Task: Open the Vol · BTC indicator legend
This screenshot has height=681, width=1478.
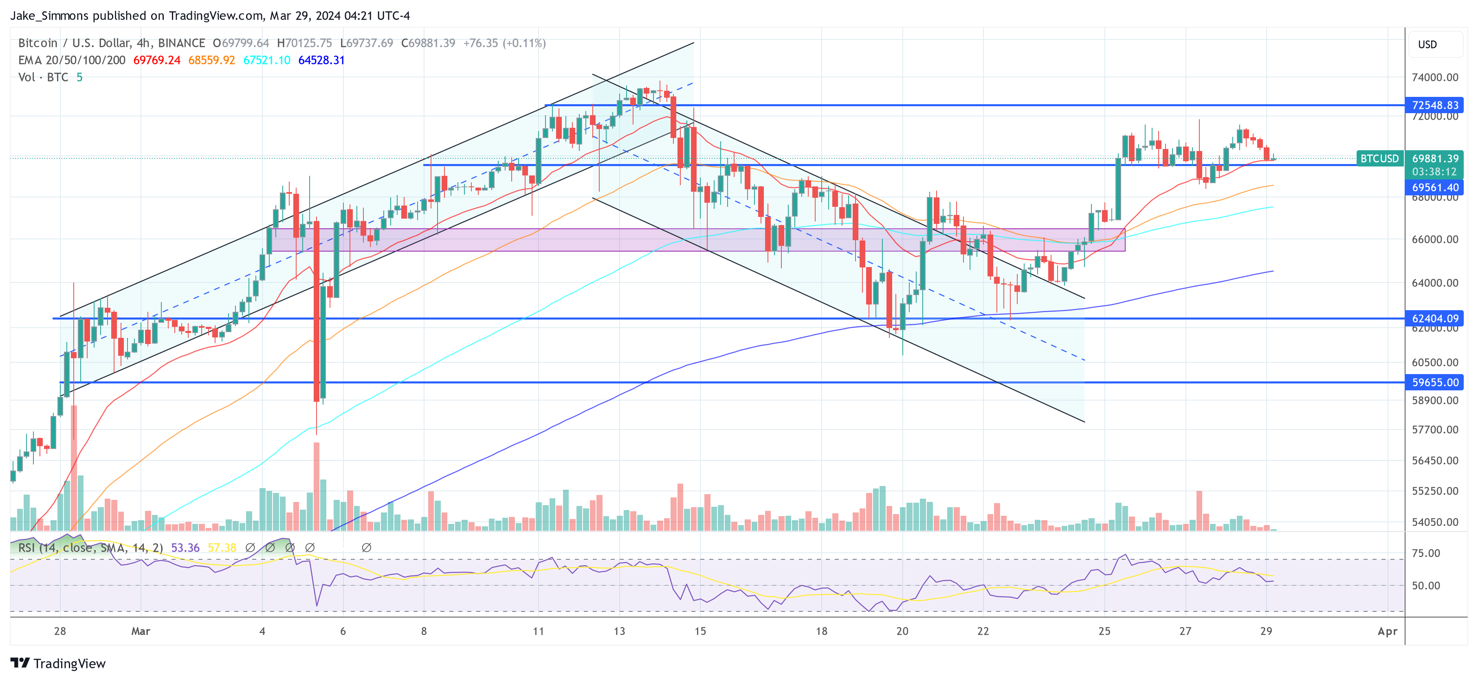Action: (44, 77)
